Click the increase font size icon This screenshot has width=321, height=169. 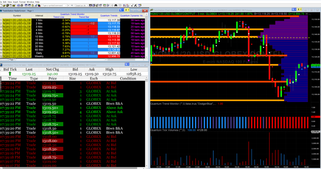(135, 5)
